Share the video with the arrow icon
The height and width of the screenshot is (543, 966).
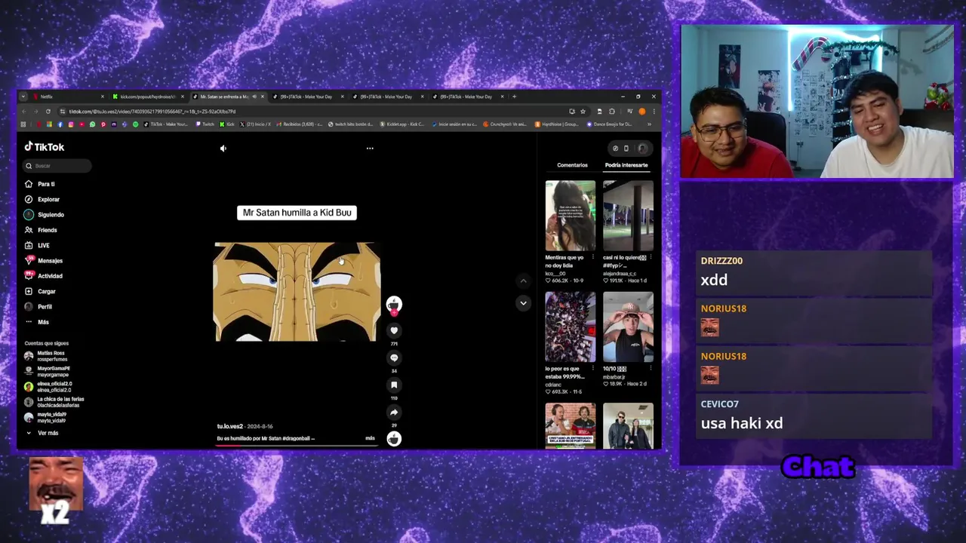coord(394,412)
